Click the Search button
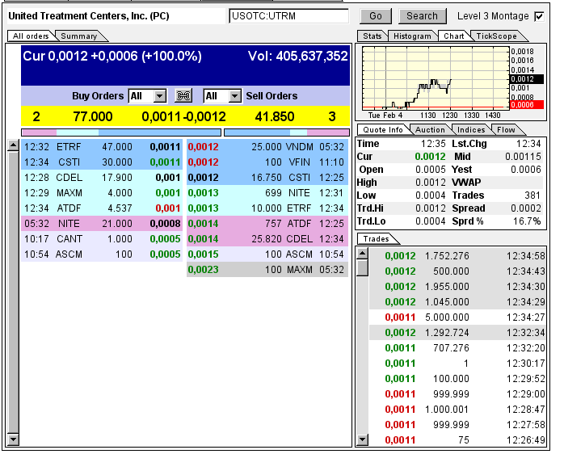 pos(422,16)
